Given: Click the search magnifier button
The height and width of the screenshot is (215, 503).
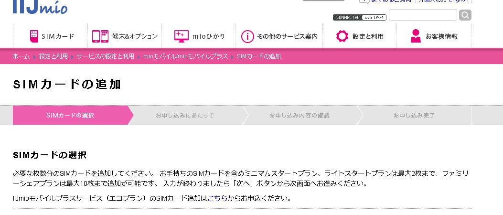Looking at the screenshot, I should coord(465,15).
